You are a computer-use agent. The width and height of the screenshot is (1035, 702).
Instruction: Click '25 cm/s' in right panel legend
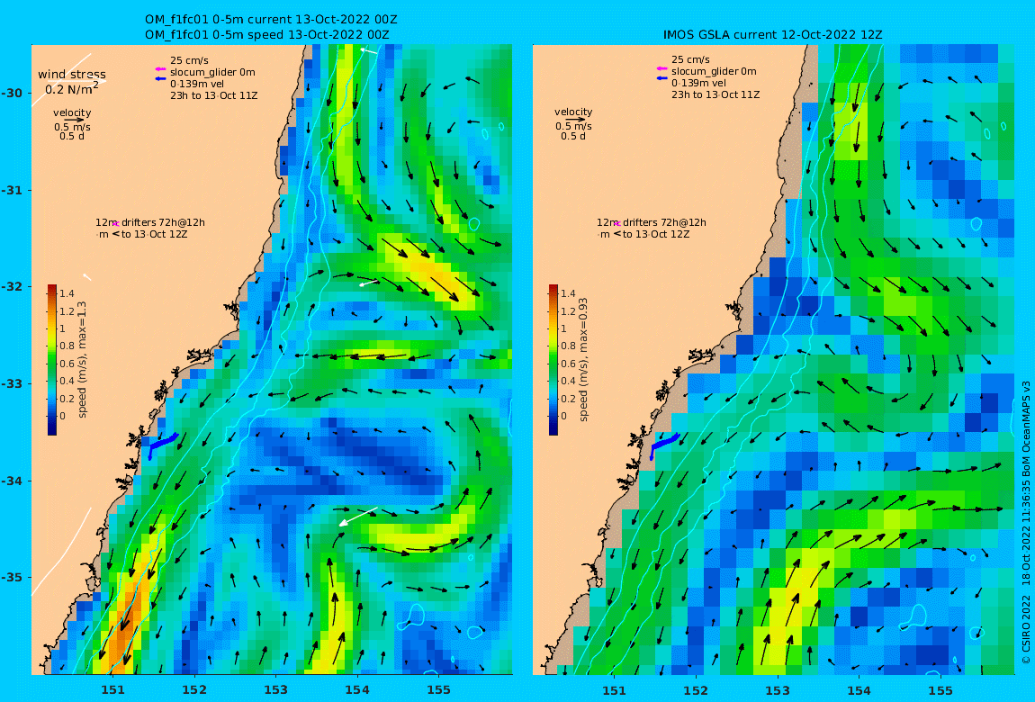click(691, 59)
